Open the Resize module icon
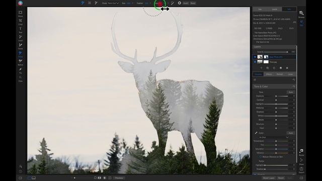 [x=301, y=152]
